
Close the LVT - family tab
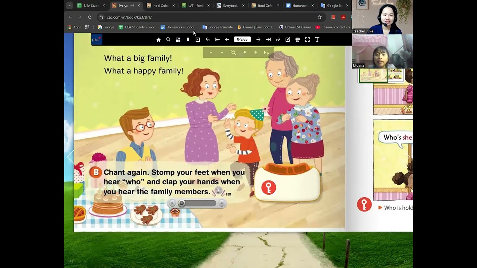tap(208, 6)
